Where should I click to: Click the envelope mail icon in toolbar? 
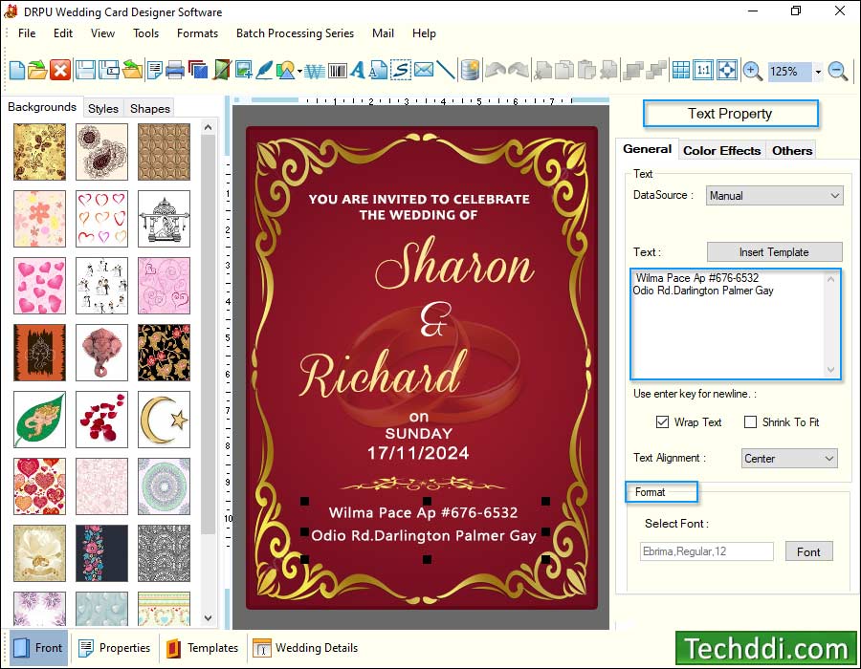(x=424, y=70)
